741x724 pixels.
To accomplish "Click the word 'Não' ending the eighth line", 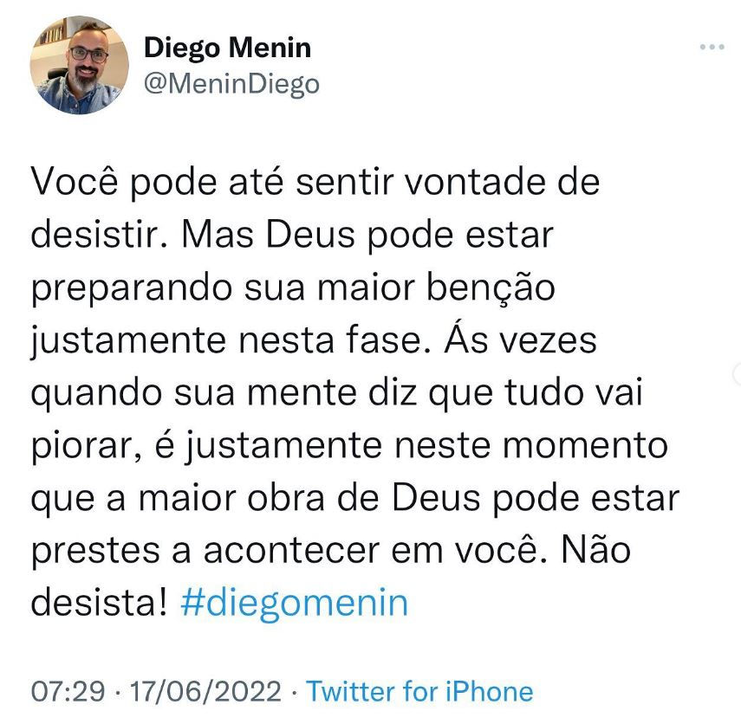I will [x=596, y=550].
